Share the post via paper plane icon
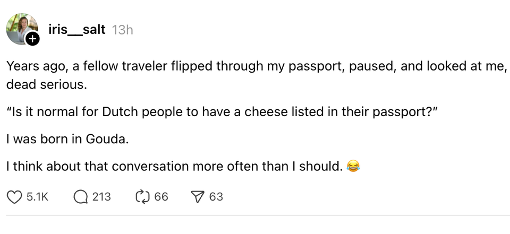This screenshot has width=510, height=234. point(197,197)
